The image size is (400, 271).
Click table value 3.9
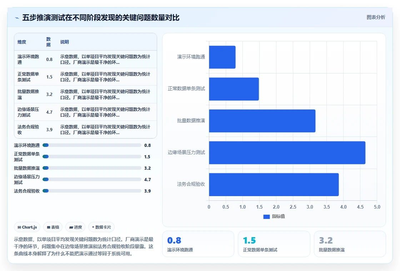click(x=49, y=130)
